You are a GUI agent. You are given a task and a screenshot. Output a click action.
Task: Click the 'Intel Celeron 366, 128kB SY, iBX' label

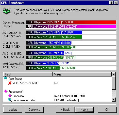click(13, 65)
